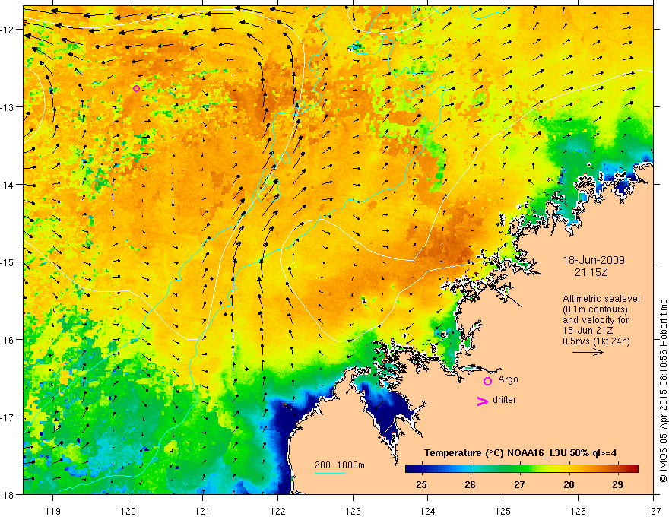
Task: Click the 125 longitude axis label
Action: click(x=503, y=511)
